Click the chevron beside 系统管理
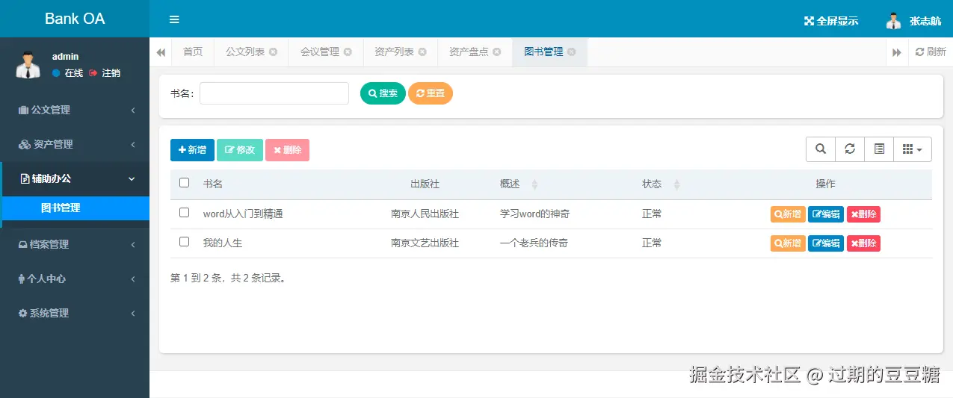 click(132, 314)
